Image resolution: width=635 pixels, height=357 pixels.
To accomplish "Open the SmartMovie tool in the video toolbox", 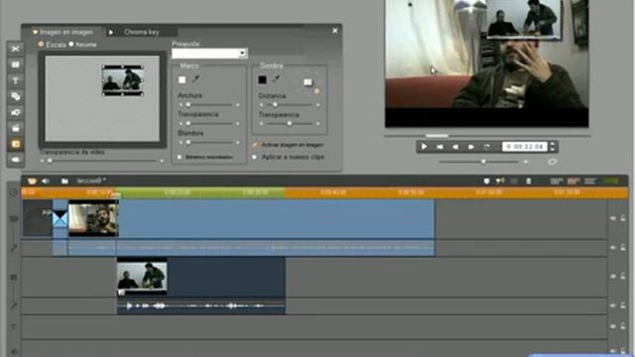I will pyautogui.click(x=16, y=128).
